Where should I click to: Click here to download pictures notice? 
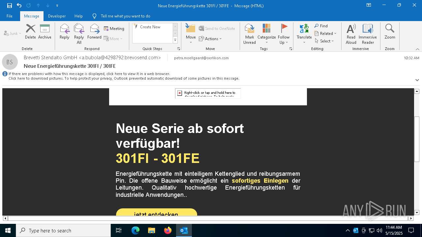pos(124,78)
